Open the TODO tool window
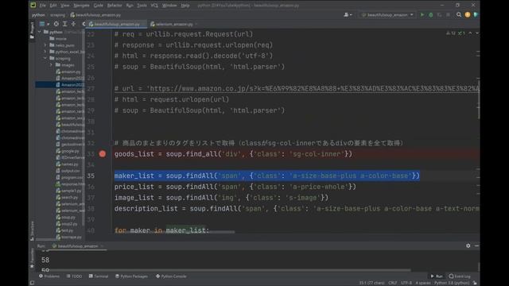 pyautogui.click(x=74, y=276)
